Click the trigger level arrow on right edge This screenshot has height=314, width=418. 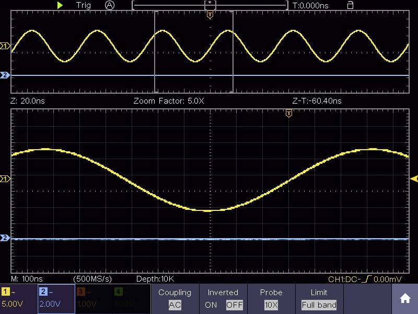tap(413, 178)
